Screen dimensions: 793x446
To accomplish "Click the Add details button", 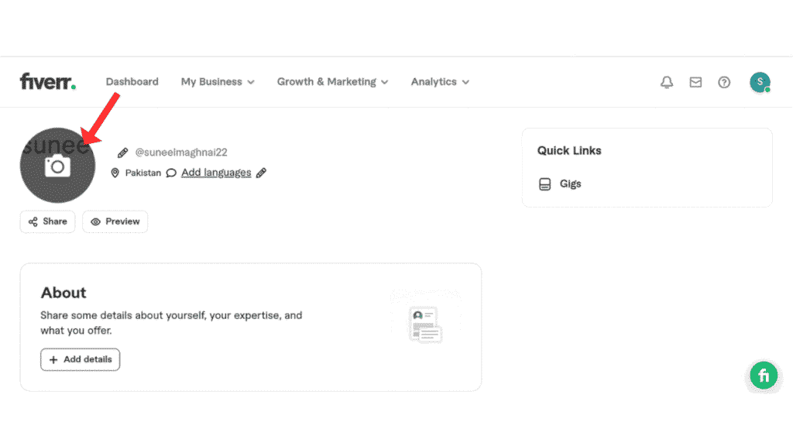I will [81, 359].
